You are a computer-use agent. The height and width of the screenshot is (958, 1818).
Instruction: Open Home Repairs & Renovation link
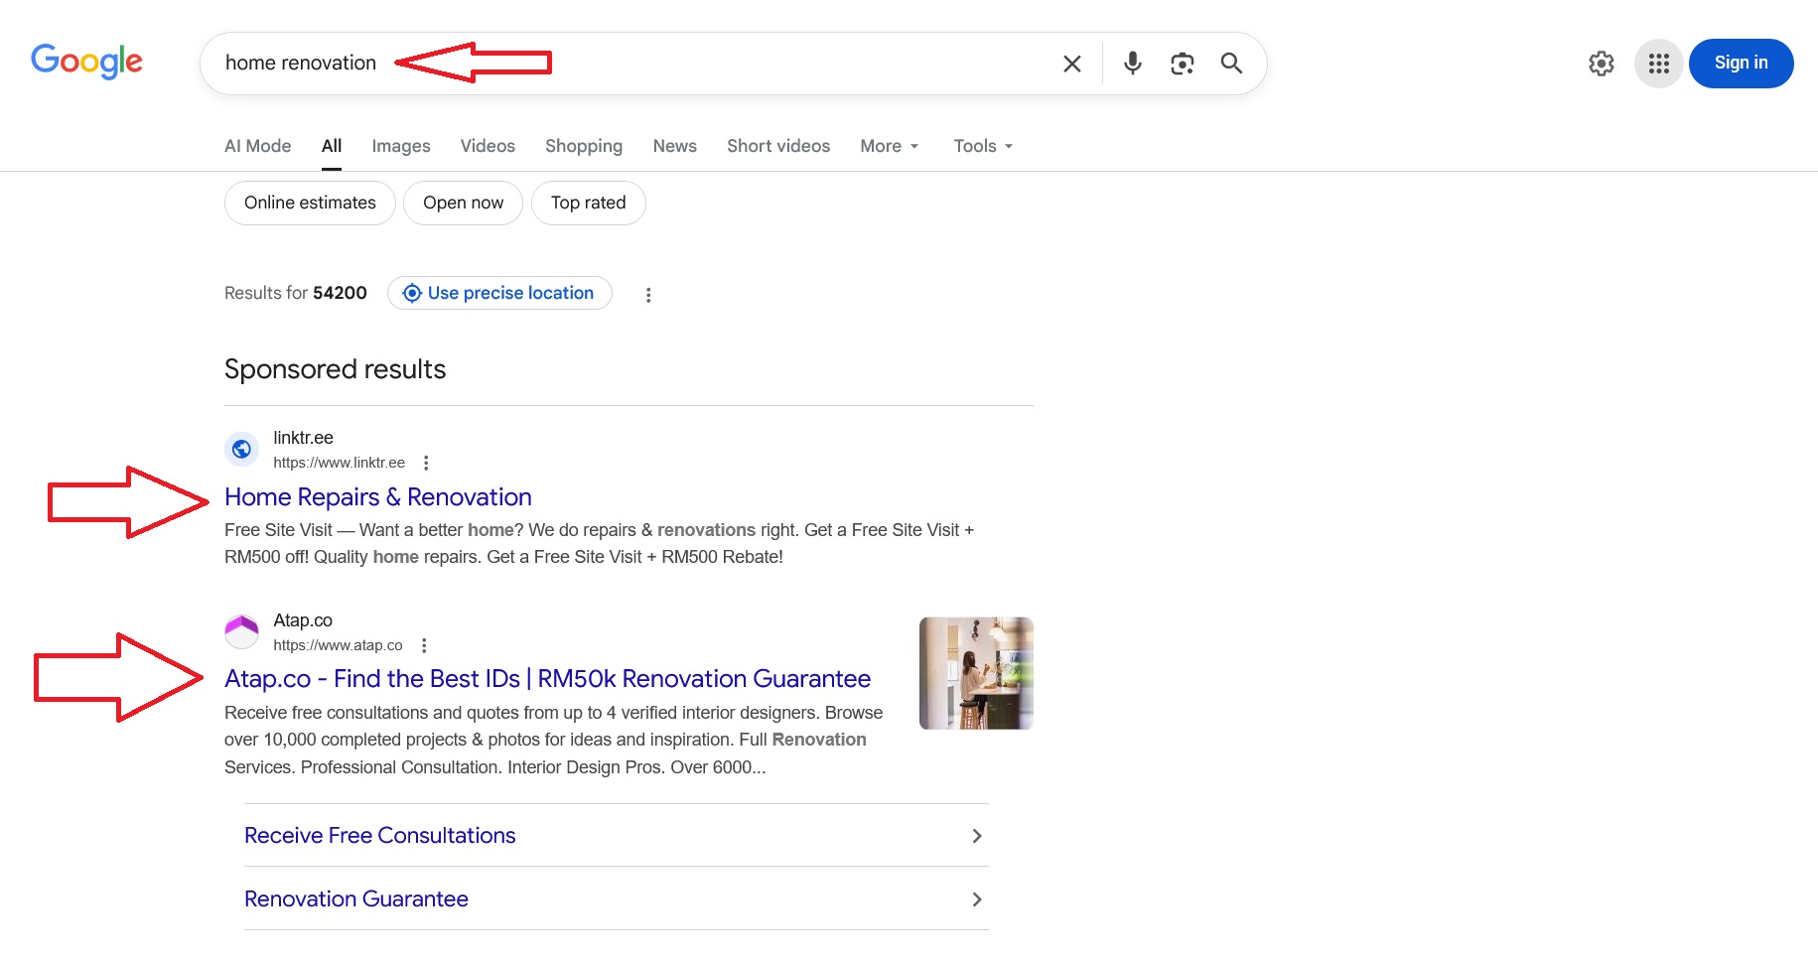pos(377,496)
